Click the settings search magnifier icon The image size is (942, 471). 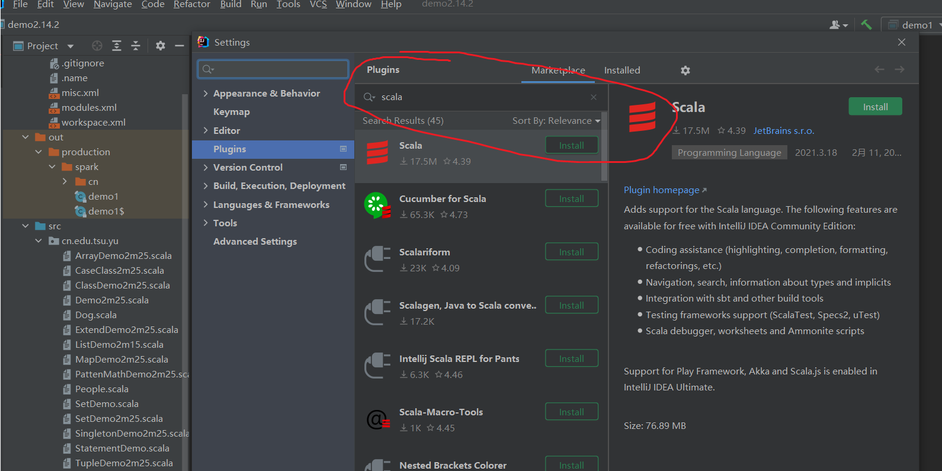pyautogui.click(x=208, y=69)
